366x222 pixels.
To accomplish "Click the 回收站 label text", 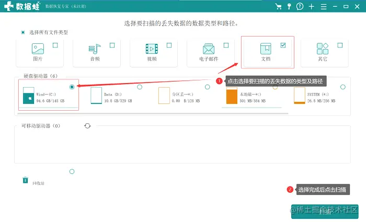I will 38,183.
